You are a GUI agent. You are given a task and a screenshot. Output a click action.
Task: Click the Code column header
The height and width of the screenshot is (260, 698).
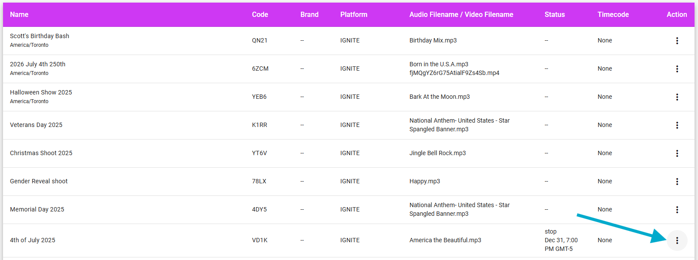[260, 15]
